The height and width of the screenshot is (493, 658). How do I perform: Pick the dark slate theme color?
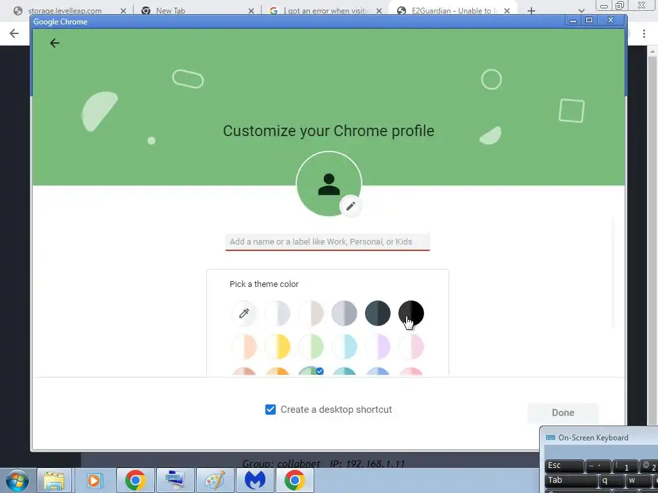click(x=378, y=313)
